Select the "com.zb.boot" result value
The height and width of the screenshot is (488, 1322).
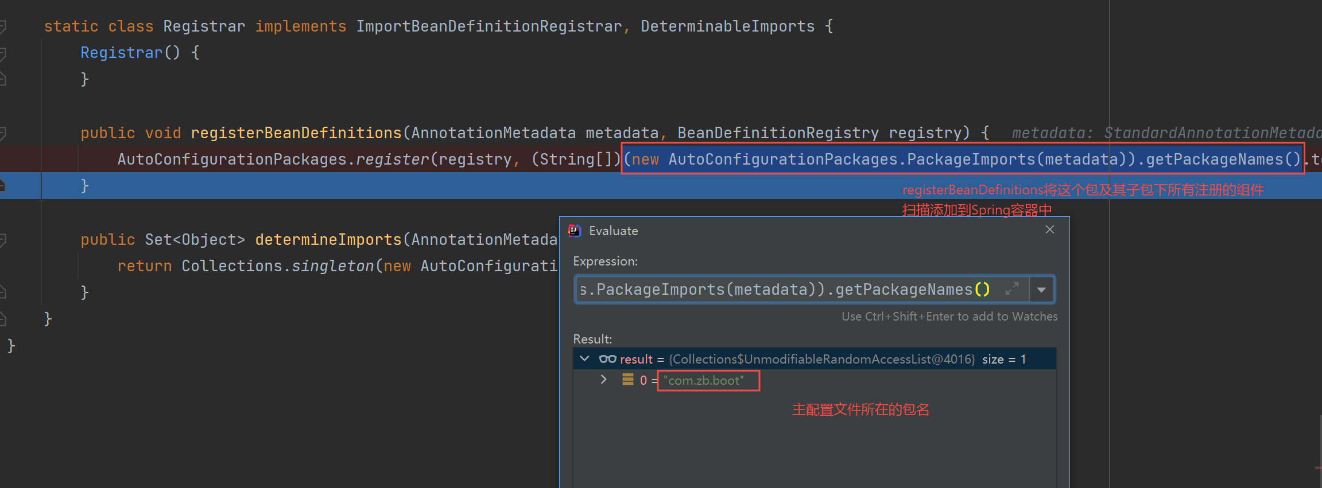(704, 380)
